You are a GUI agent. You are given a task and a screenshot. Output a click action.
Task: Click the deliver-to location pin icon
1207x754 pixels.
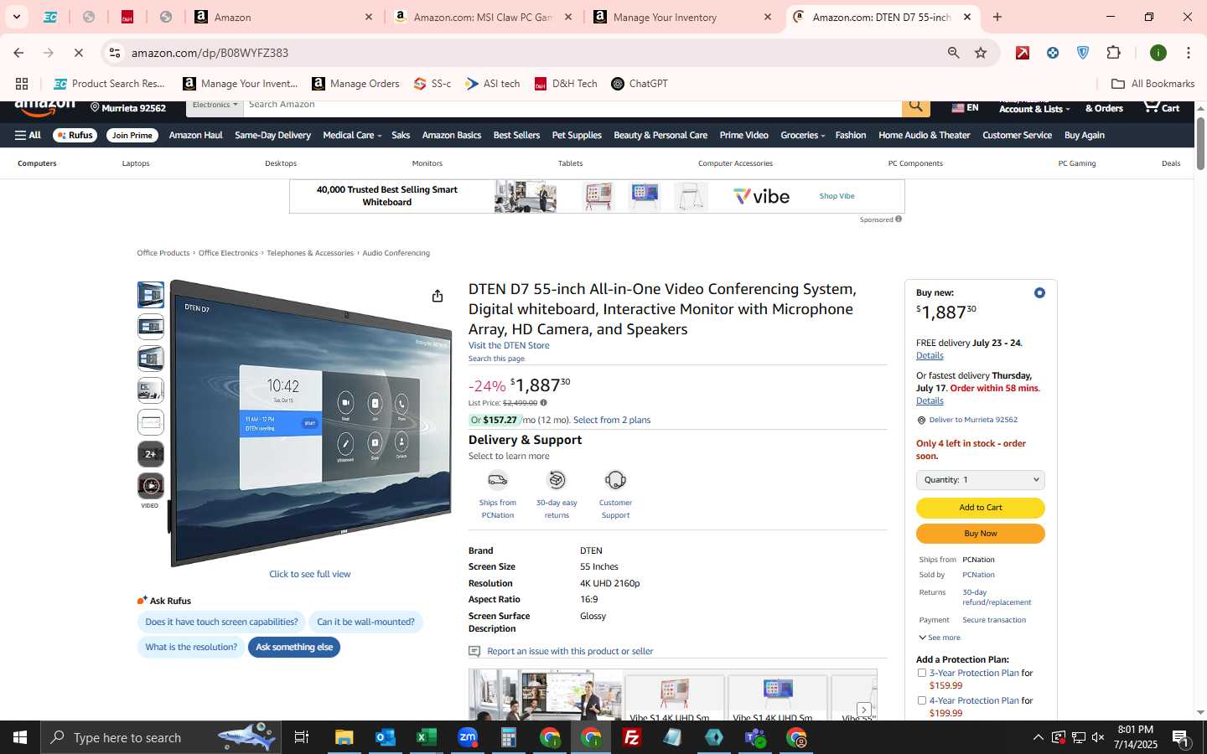tap(921, 421)
